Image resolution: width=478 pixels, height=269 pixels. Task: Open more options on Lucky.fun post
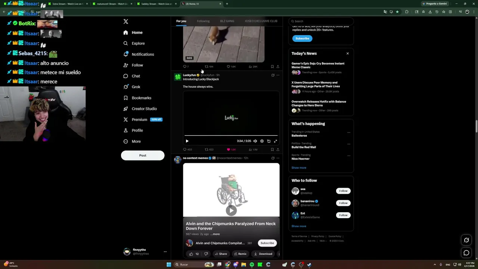(x=278, y=75)
